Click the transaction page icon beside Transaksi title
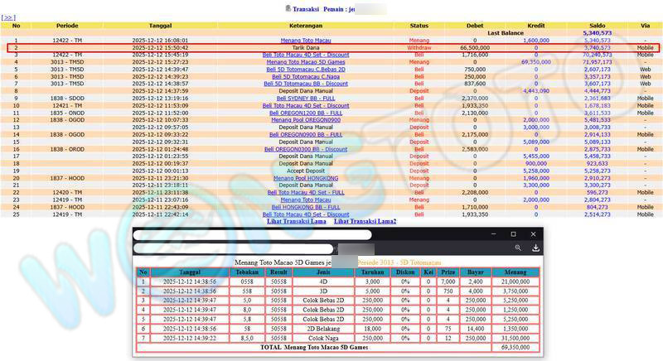The height and width of the screenshot is (361, 663). [x=287, y=8]
